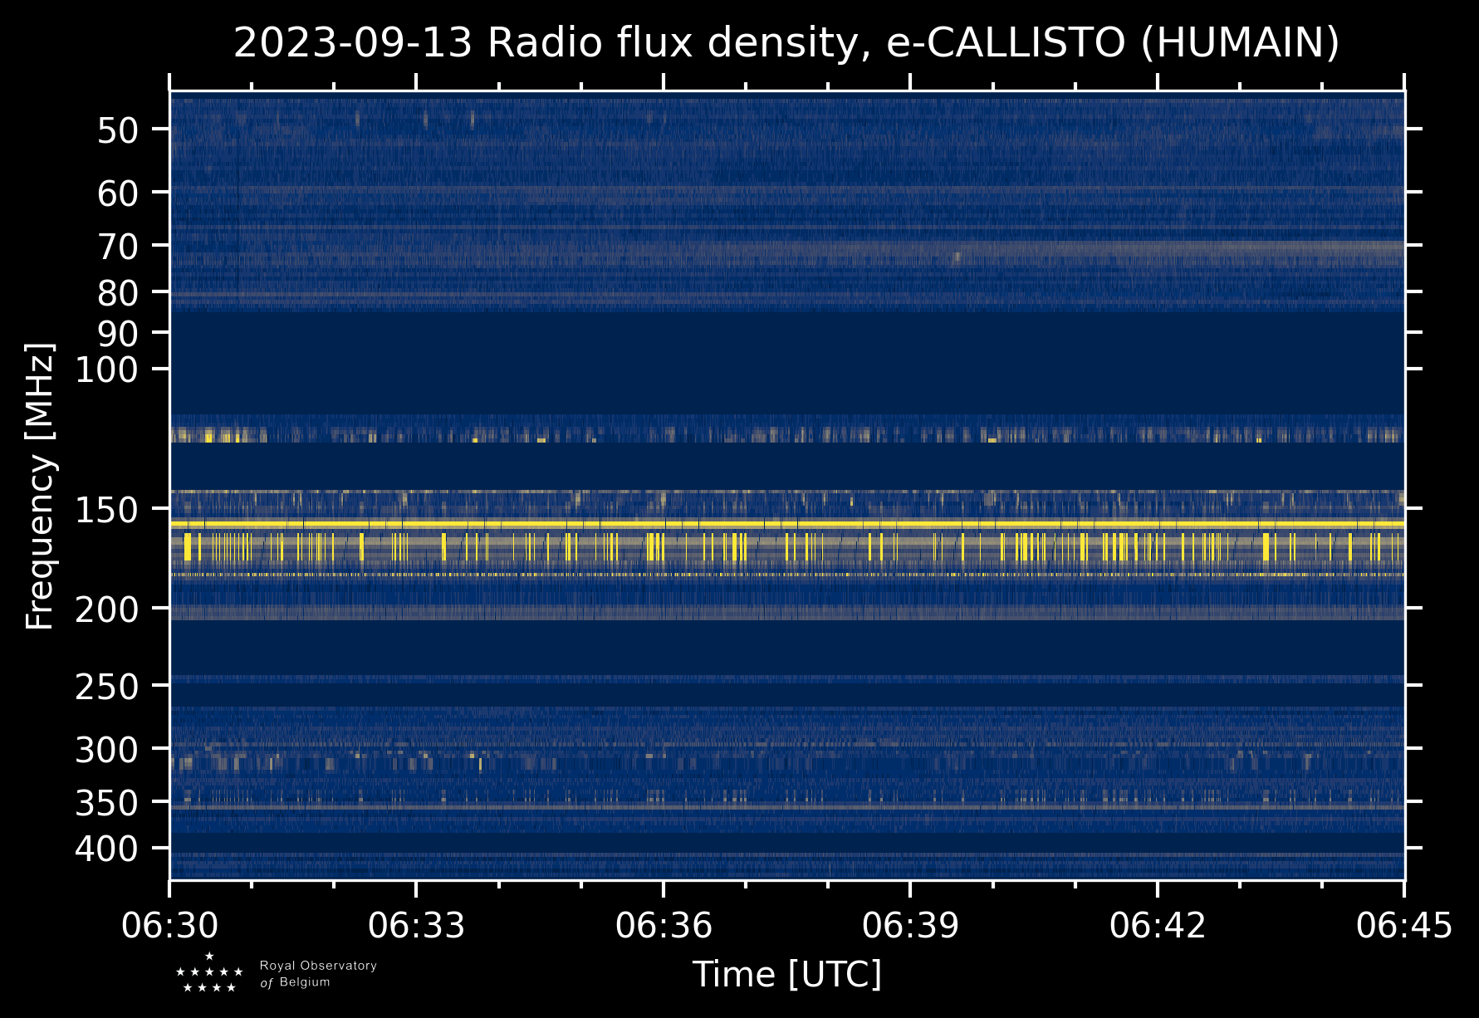Click the 06:30 time tick label
The width and height of the screenshot is (1479, 1018).
[170, 925]
